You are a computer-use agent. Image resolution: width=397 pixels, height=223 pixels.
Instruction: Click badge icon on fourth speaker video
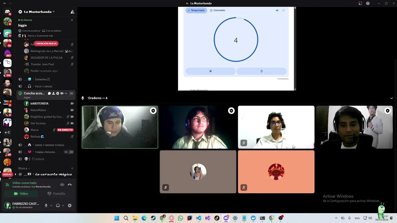(388, 111)
